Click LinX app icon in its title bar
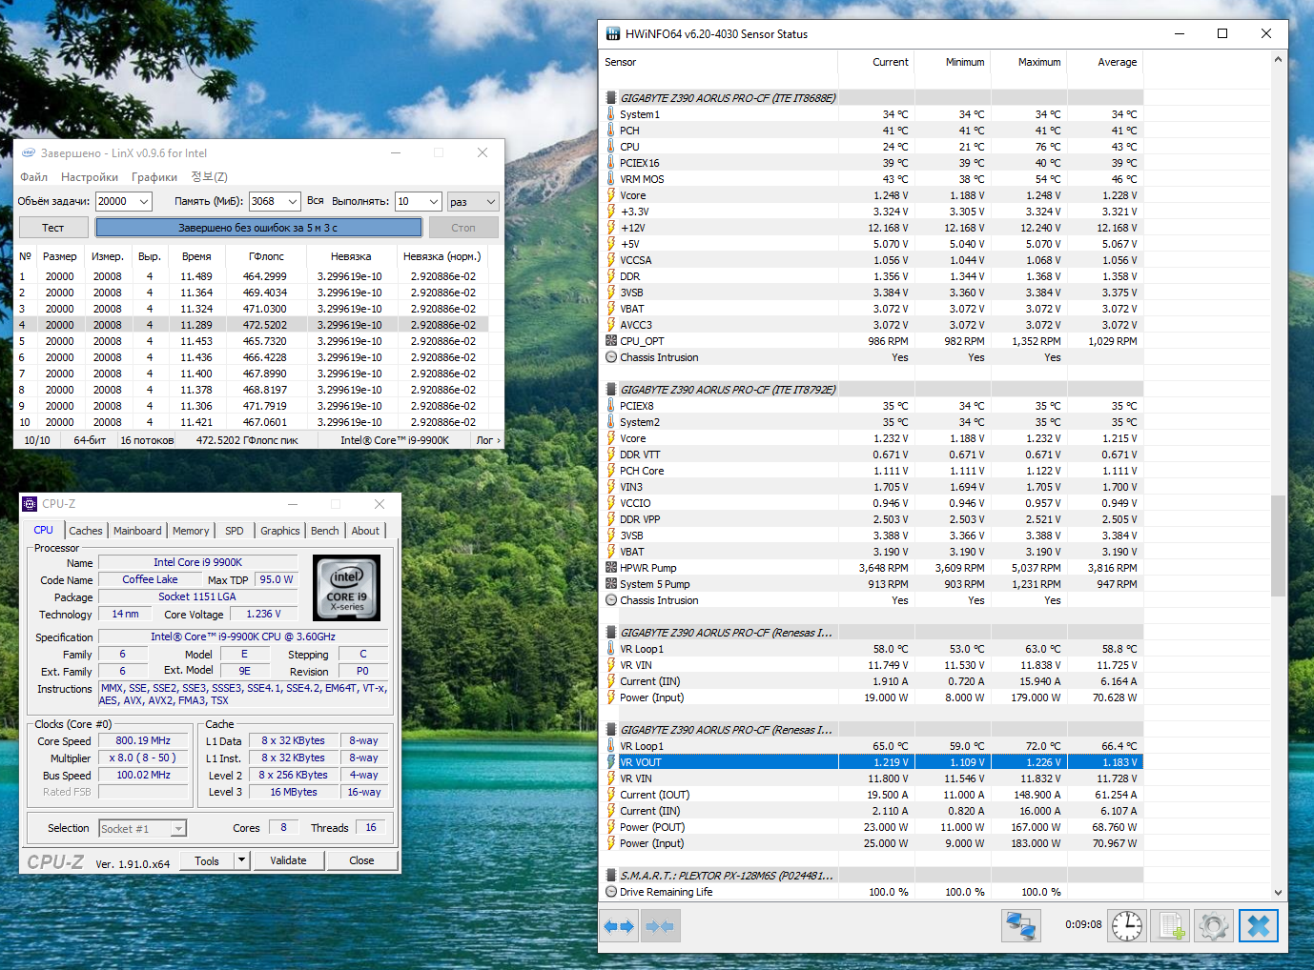Image resolution: width=1314 pixels, height=970 pixels. tap(29, 152)
